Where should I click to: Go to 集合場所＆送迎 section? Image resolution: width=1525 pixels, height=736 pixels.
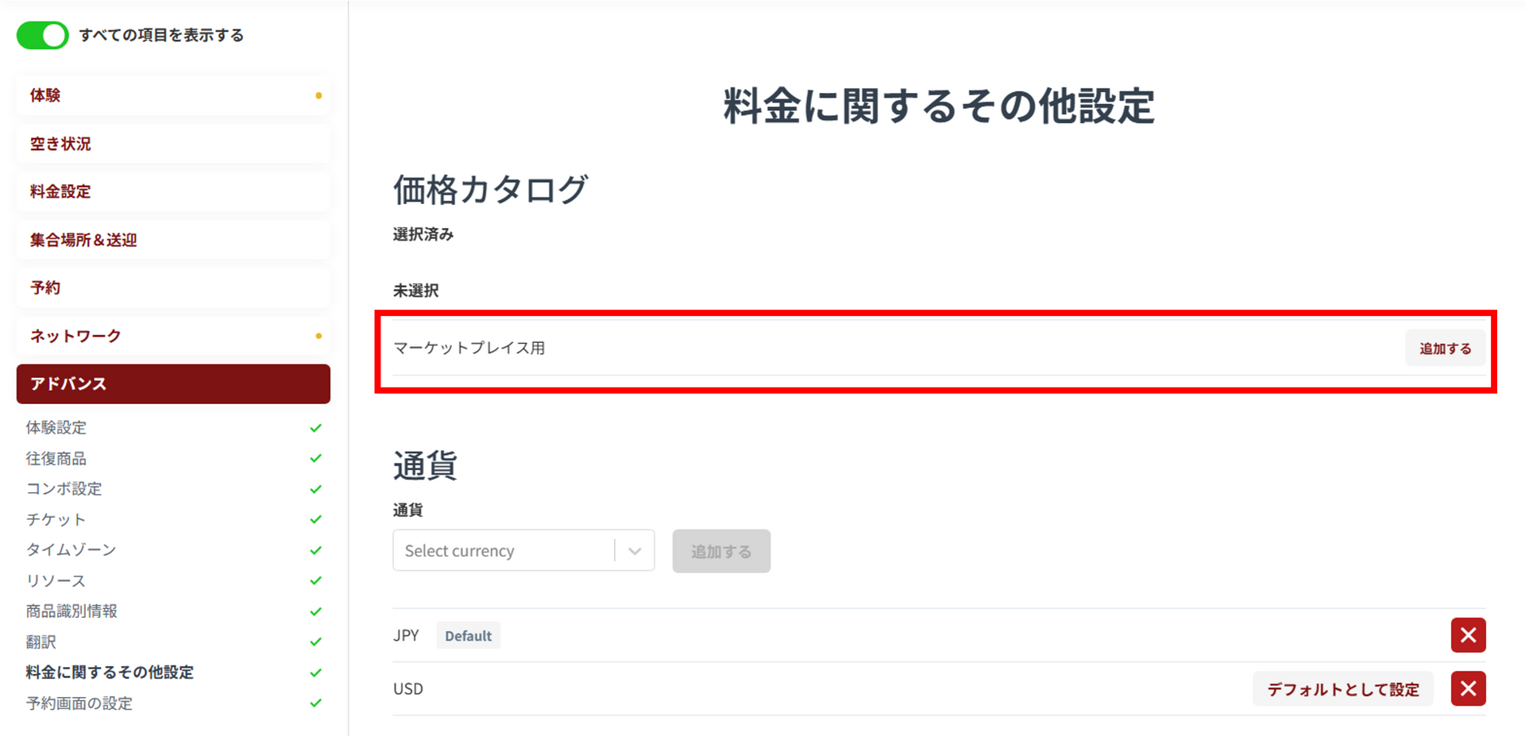tap(173, 240)
